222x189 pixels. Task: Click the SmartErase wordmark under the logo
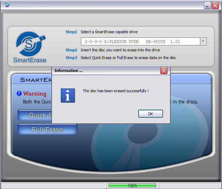tap(30, 60)
